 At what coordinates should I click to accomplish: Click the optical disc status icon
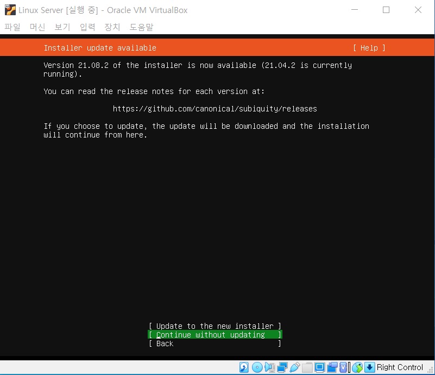[x=257, y=367]
